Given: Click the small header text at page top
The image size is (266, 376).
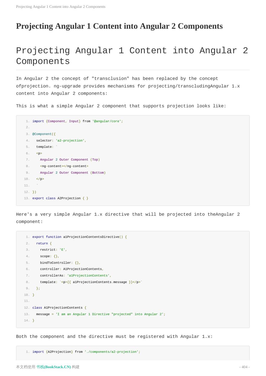Looking at the screenshot, I should (x=61, y=7).
